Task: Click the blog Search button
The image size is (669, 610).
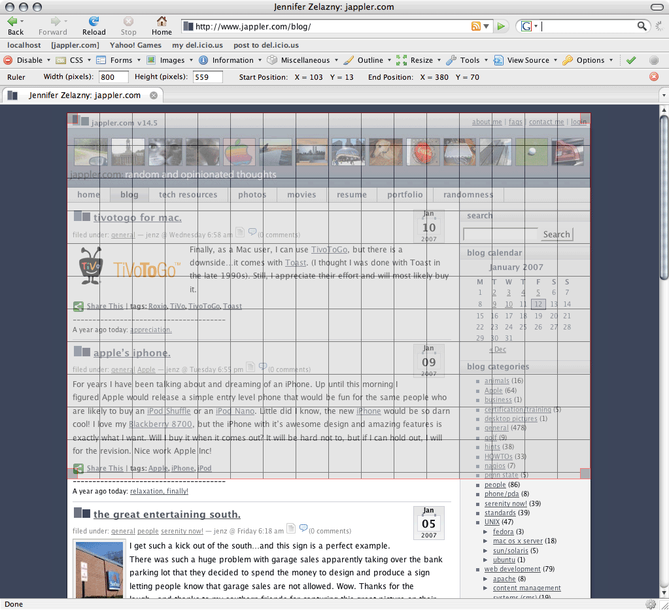Action: pos(557,234)
